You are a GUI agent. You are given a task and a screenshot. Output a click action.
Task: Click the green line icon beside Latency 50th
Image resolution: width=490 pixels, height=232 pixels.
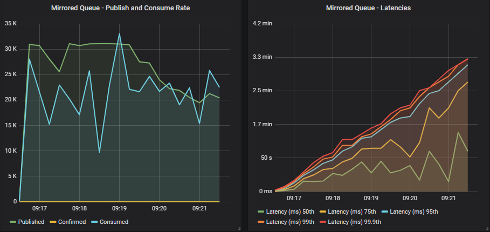[261, 211]
